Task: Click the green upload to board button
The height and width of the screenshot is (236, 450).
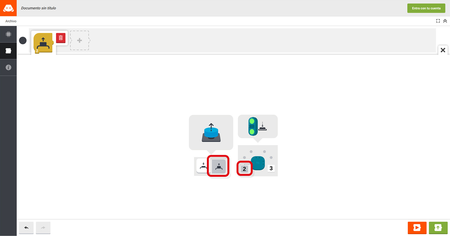Action: click(x=438, y=228)
